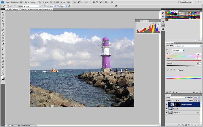Select the Type tool
The height and width of the screenshot is (127, 203).
pos(3,55)
